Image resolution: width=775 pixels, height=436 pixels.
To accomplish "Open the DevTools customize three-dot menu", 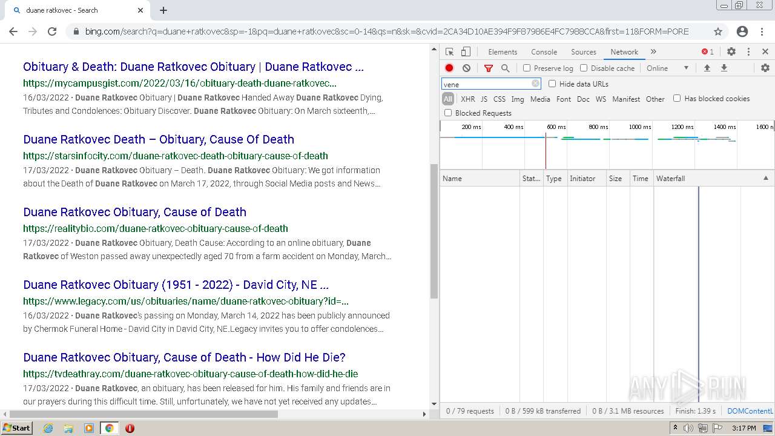I will click(748, 52).
